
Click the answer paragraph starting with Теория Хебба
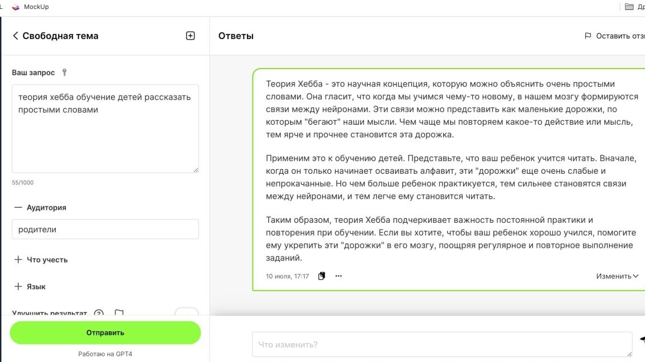(x=452, y=109)
